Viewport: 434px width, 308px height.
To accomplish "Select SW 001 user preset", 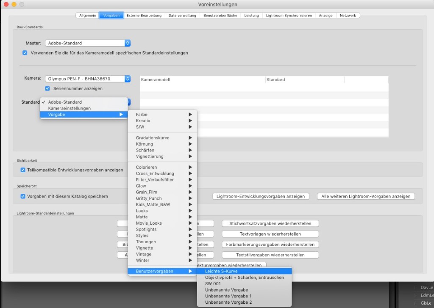I will (x=213, y=284).
